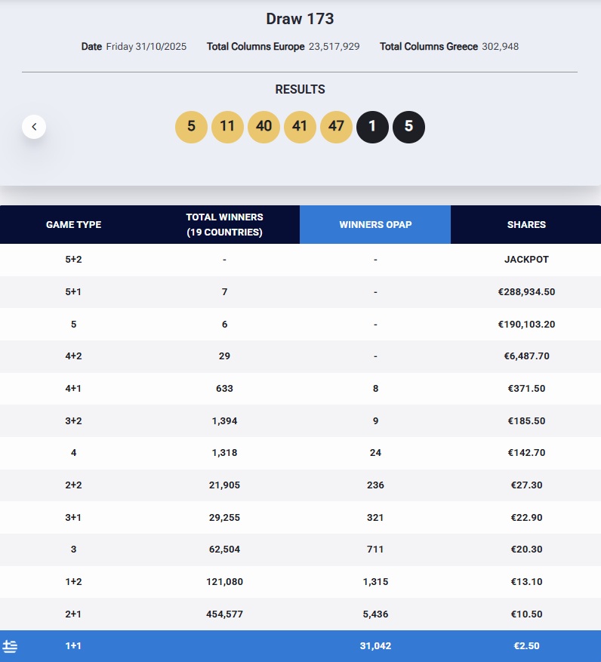Screen dimensions: 601x662
Task: Click the €190,103.20 share for game type 5
Action: pyautogui.click(x=526, y=324)
